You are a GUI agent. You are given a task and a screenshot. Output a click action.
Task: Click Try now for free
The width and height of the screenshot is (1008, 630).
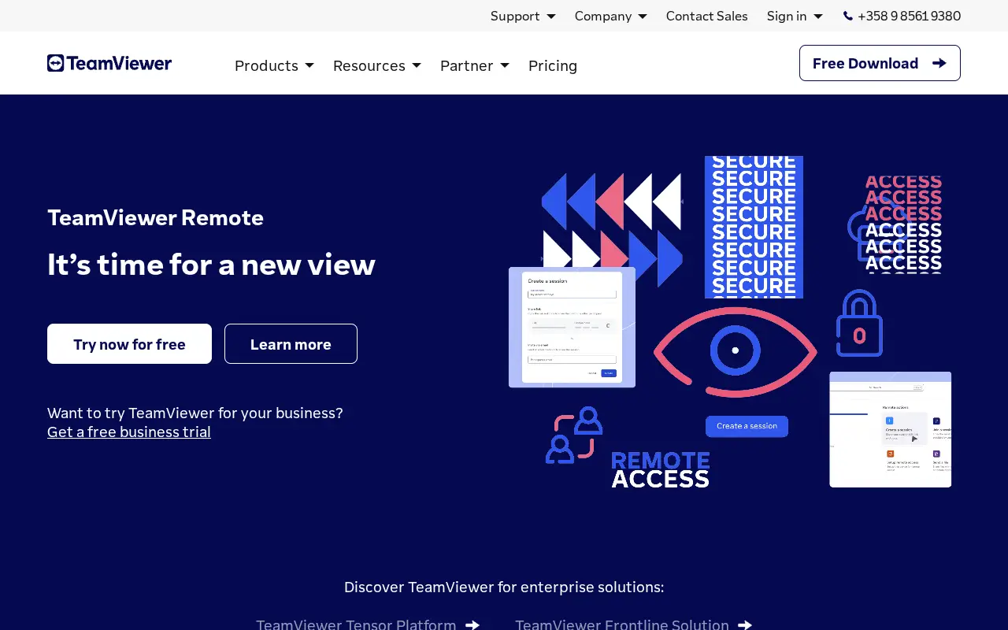(129, 344)
